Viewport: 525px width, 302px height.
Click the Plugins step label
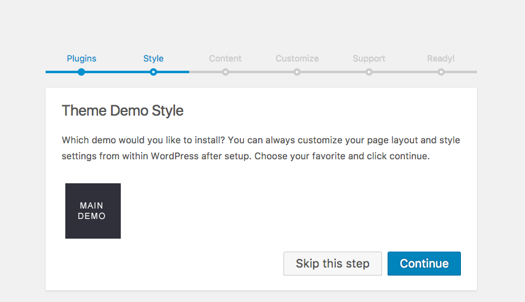[81, 58]
